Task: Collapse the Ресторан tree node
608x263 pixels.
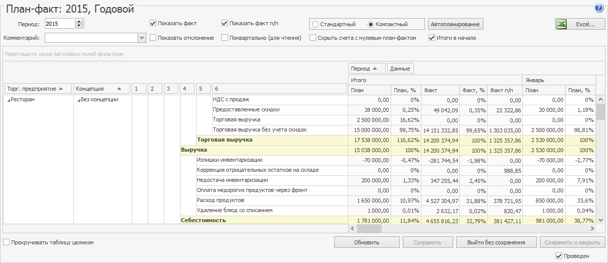Action: (8, 100)
